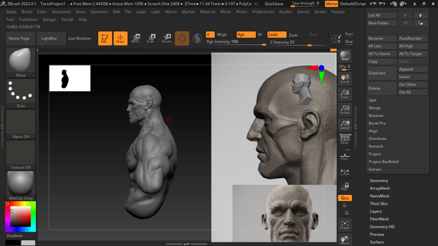Expand the Split section

click(x=372, y=100)
